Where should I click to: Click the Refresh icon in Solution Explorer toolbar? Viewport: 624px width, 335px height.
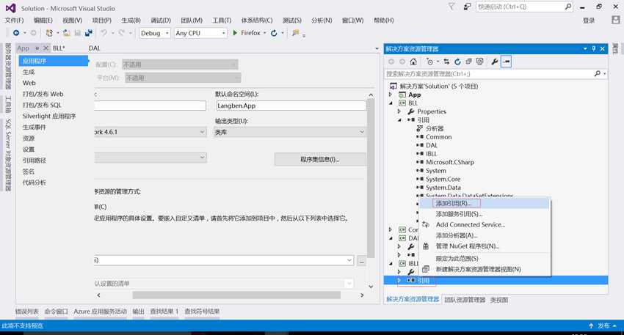point(457,62)
